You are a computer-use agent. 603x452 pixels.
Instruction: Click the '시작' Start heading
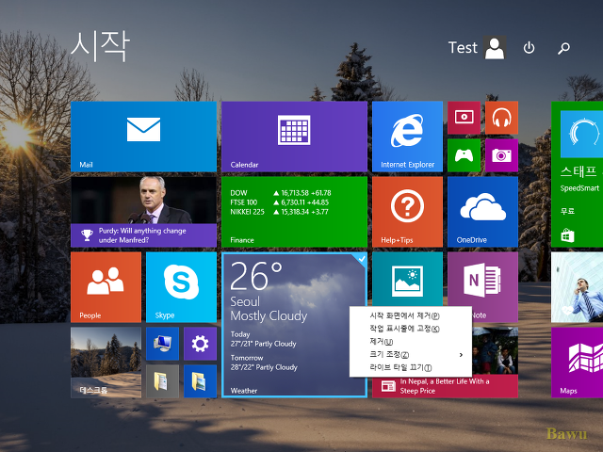(101, 46)
